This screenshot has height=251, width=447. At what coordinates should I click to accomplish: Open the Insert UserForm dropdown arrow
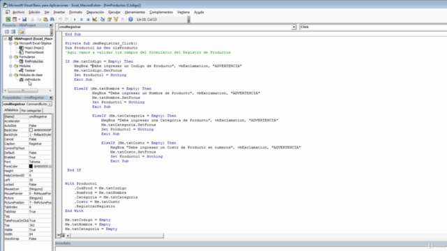(19, 20)
